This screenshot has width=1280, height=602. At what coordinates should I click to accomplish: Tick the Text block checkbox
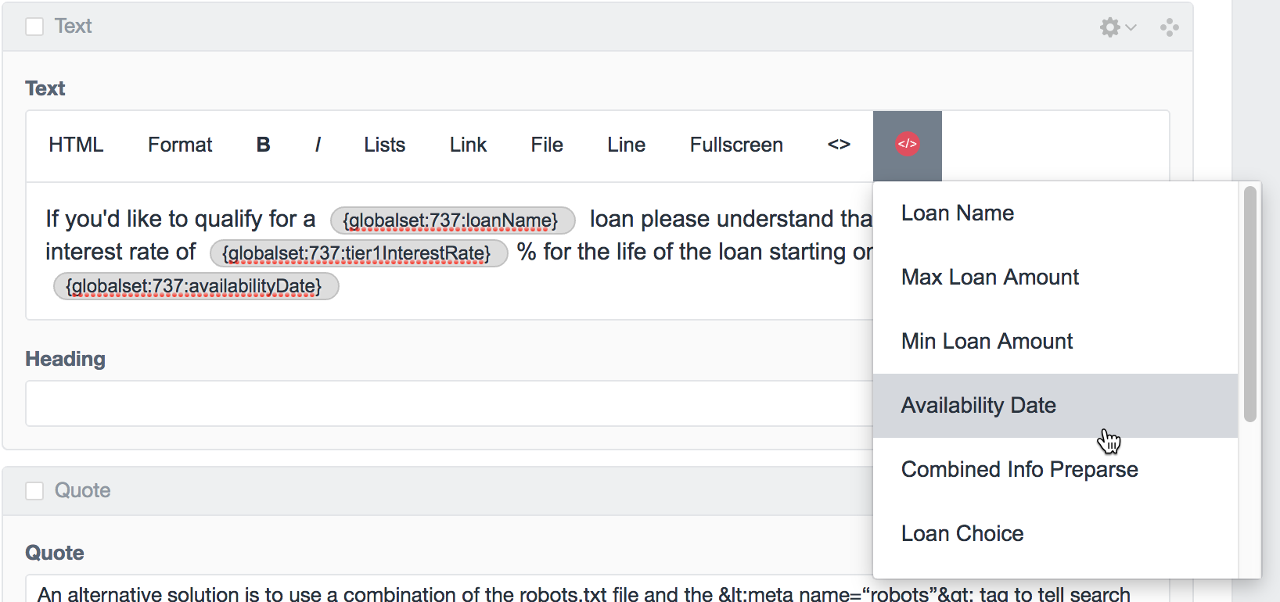point(34,27)
